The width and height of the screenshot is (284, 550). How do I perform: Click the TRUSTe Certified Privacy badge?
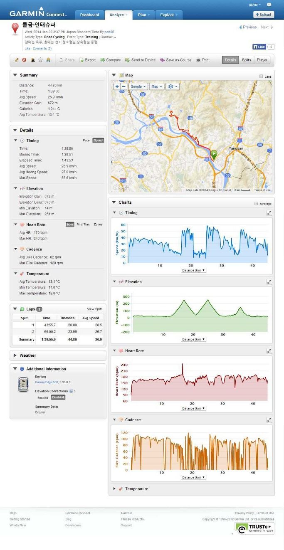254,528
